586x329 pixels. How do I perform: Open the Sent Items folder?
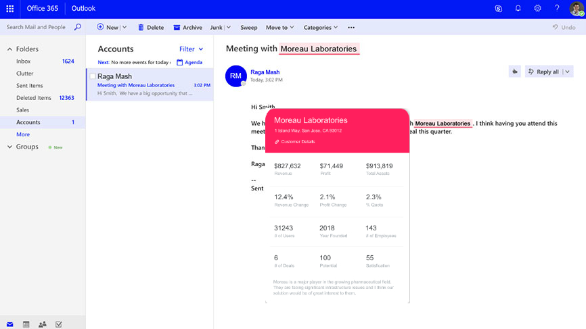click(x=30, y=85)
